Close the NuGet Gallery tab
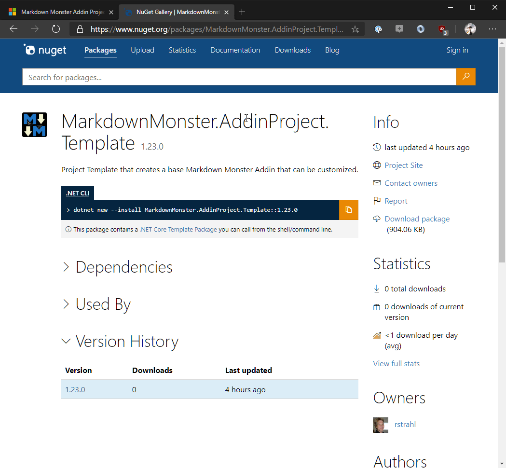Screen dimensions: 506x468 click(227, 12)
